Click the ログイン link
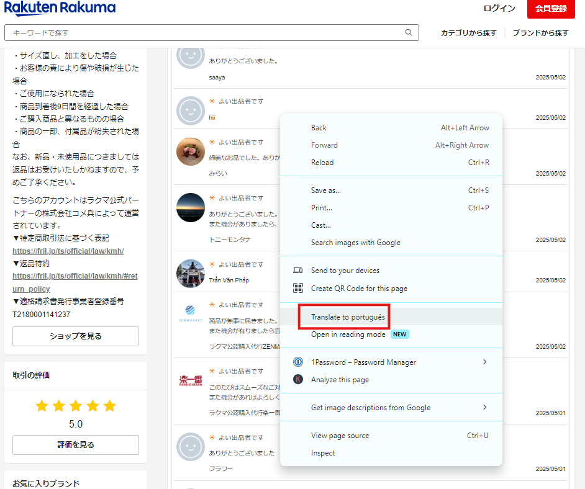The height and width of the screenshot is (489, 585). (499, 9)
